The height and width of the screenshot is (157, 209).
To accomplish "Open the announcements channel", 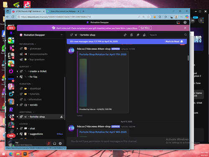I will 41,54.
